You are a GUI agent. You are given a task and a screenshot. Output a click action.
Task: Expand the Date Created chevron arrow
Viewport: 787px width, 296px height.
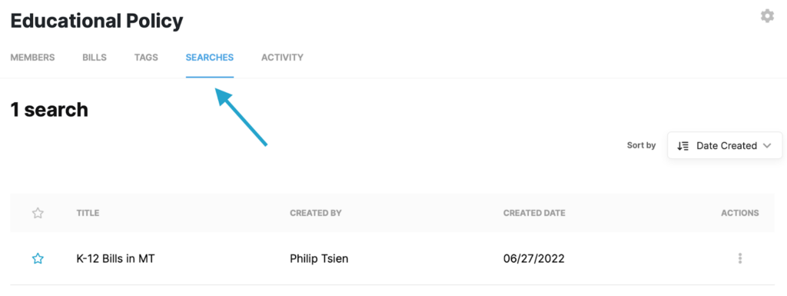(766, 145)
